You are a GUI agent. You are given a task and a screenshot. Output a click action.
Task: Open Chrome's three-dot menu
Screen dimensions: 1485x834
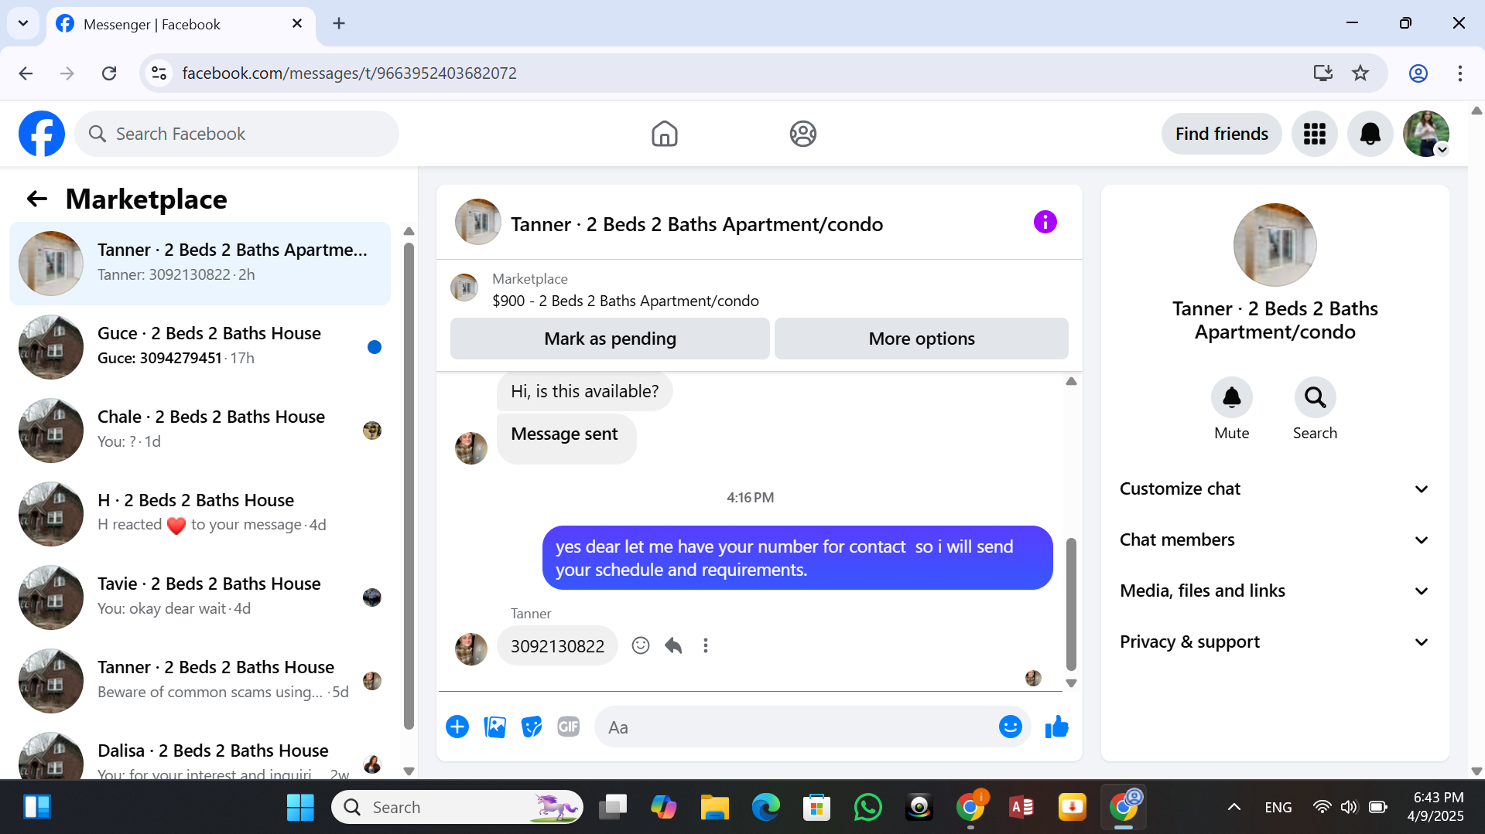pos(1460,73)
